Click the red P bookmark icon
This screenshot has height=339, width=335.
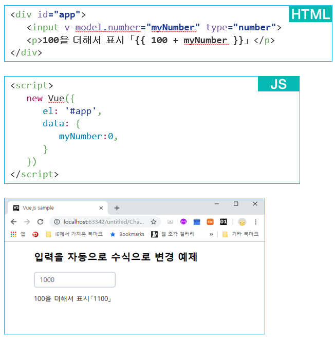[35, 234]
